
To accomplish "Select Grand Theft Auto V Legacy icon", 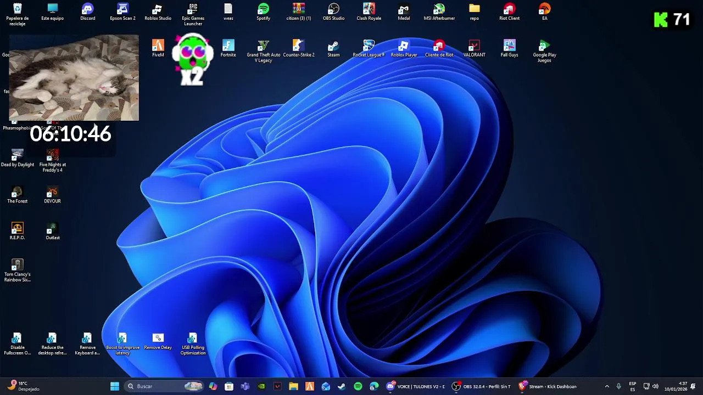I will tap(263, 51).
